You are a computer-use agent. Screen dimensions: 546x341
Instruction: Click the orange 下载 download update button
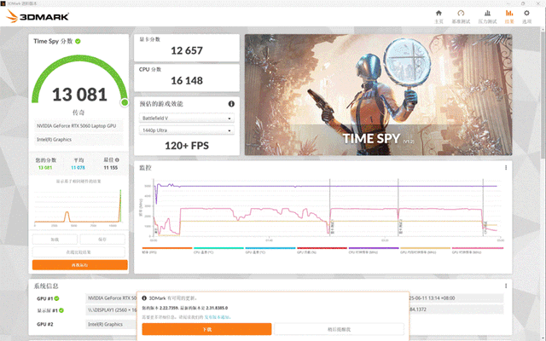[206, 329]
